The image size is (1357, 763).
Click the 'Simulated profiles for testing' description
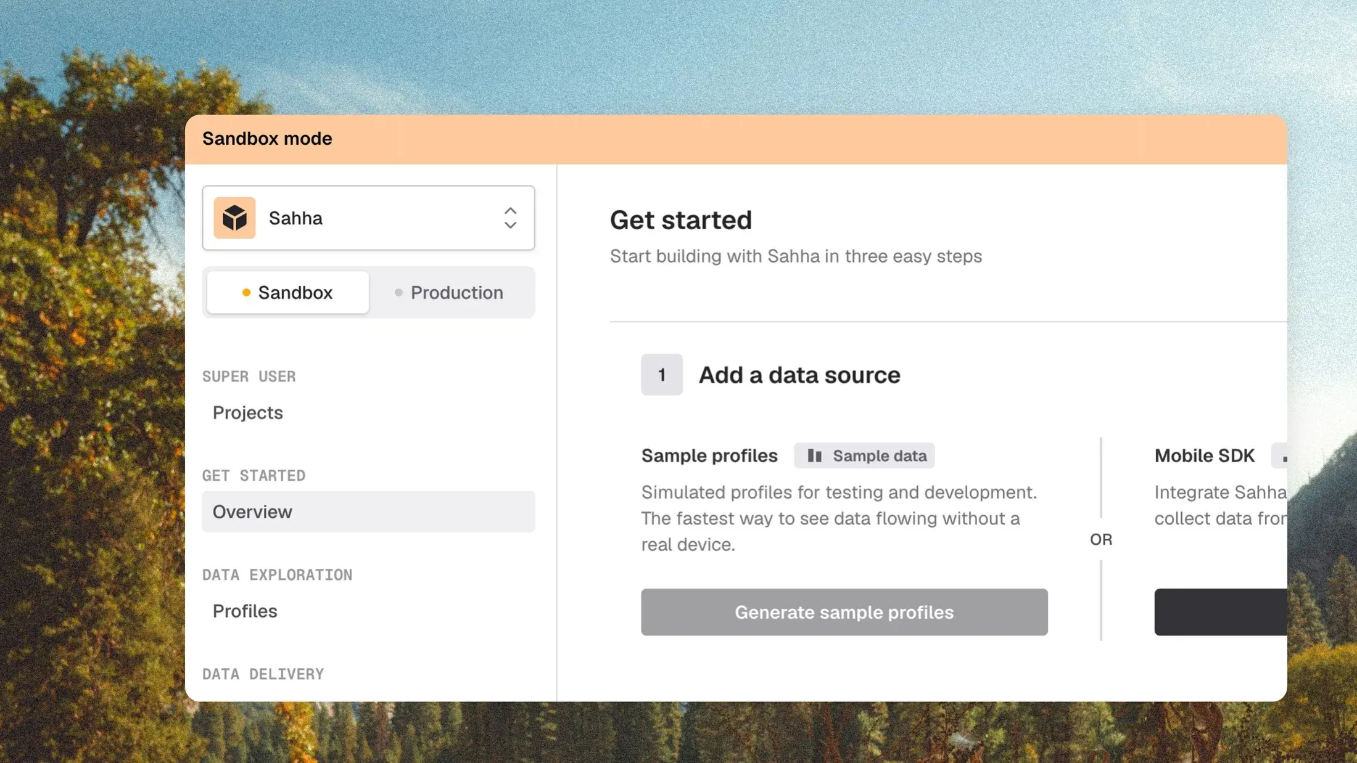[x=839, y=518]
